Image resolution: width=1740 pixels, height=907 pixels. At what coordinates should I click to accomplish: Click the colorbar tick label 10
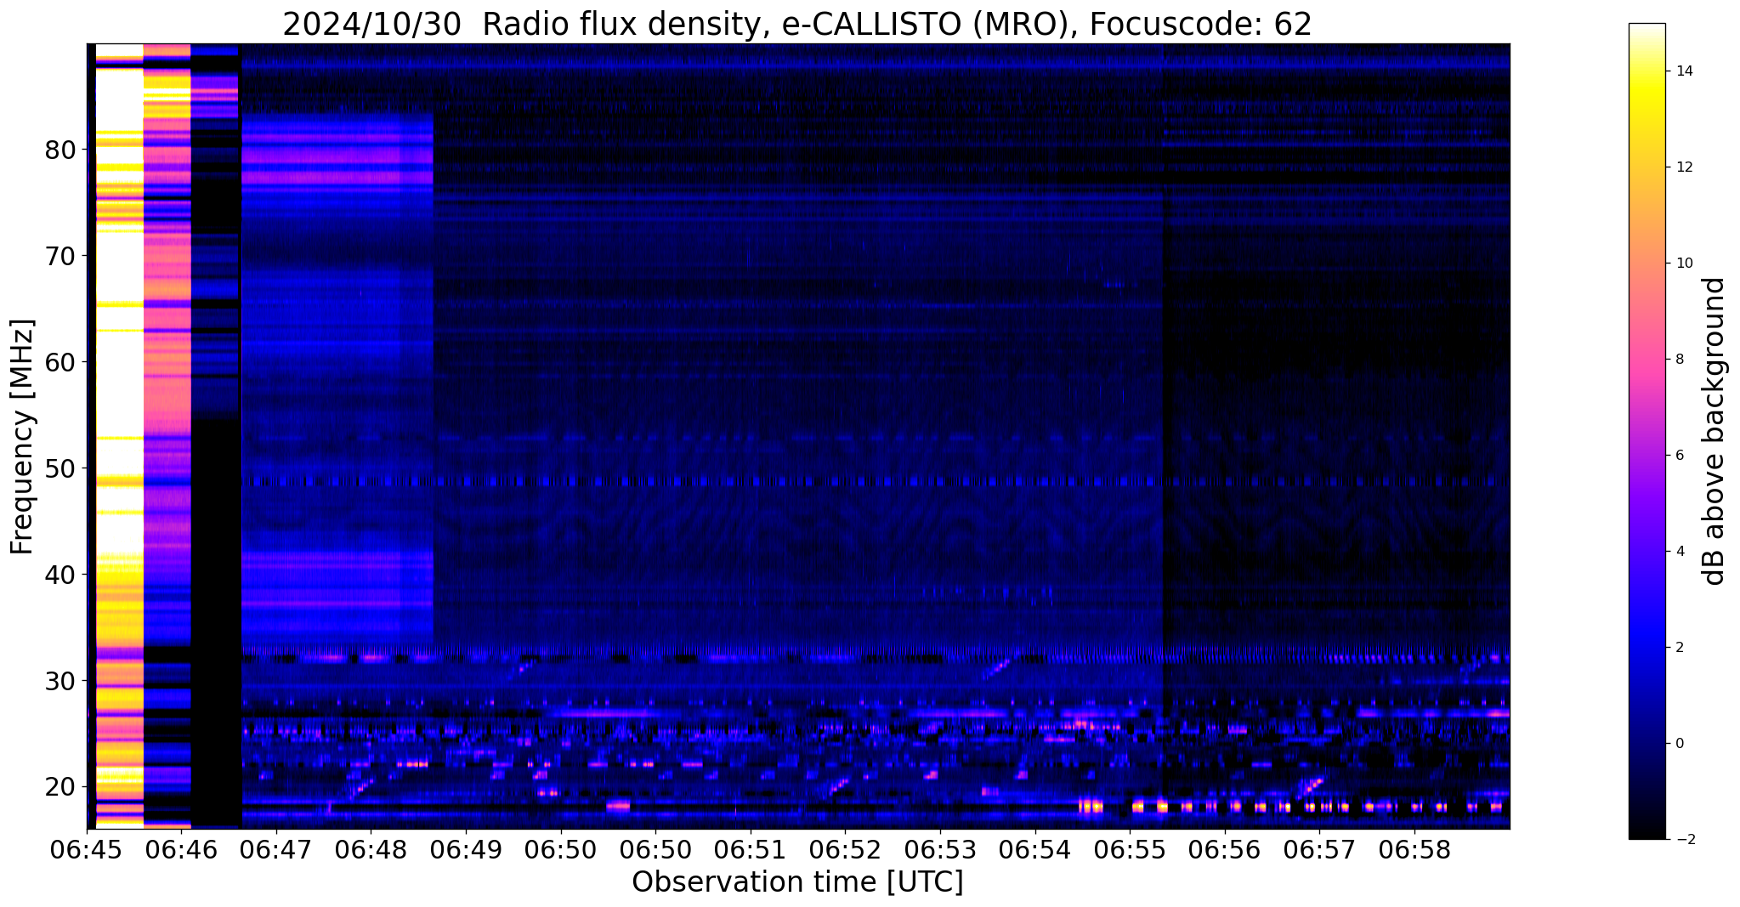1685,264
